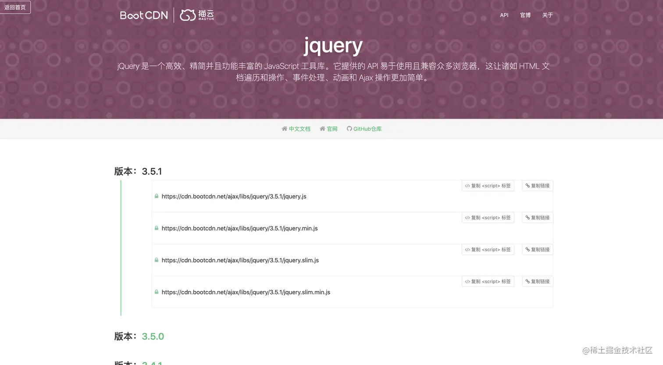Copy link for 3.5.1 jquery.min.js
This screenshot has width=663, height=365.
[538, 218]
